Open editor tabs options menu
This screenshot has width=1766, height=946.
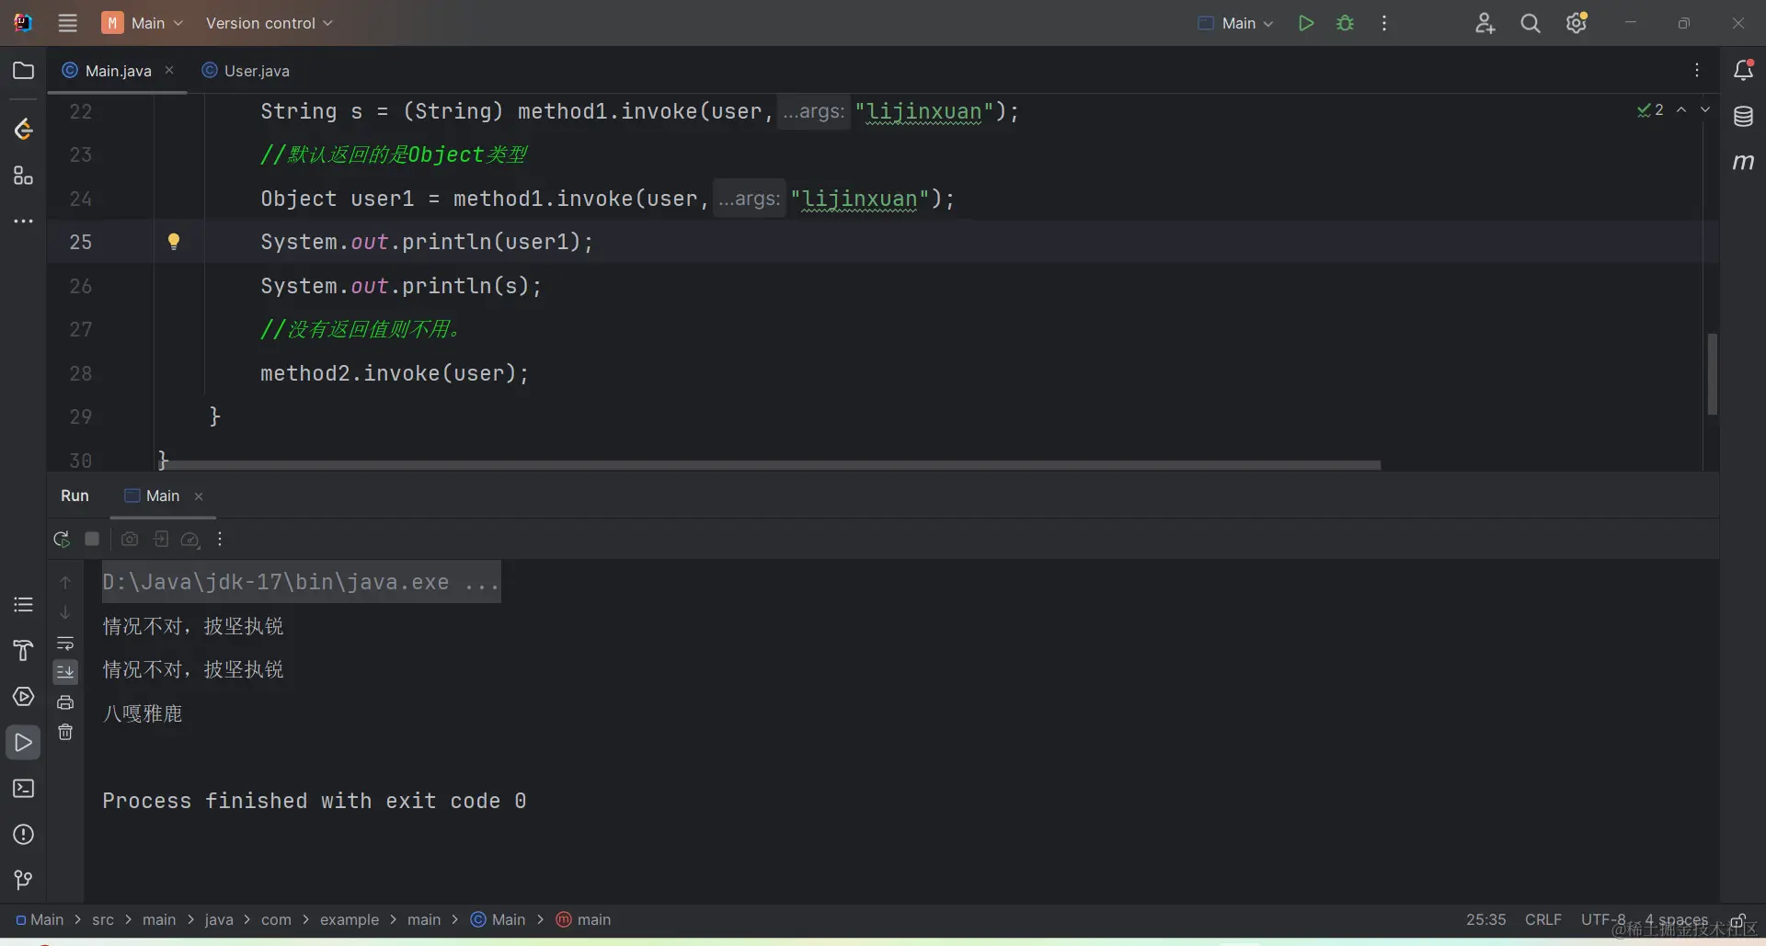coord(1697,70)
